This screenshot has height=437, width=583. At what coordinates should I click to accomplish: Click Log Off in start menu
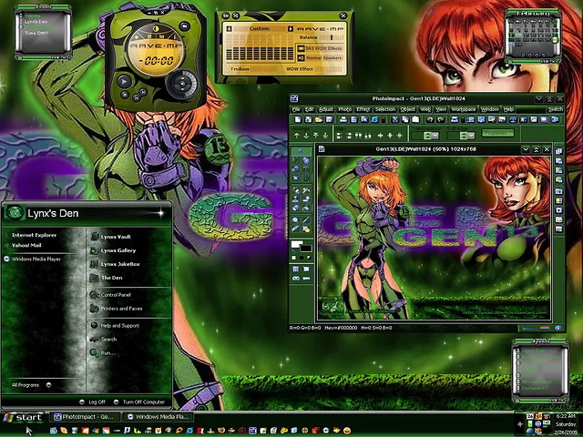[93, 402]
